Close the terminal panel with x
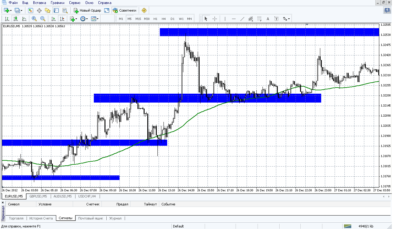393x229 pixels. pyautogui.click(x=3, y=203)
